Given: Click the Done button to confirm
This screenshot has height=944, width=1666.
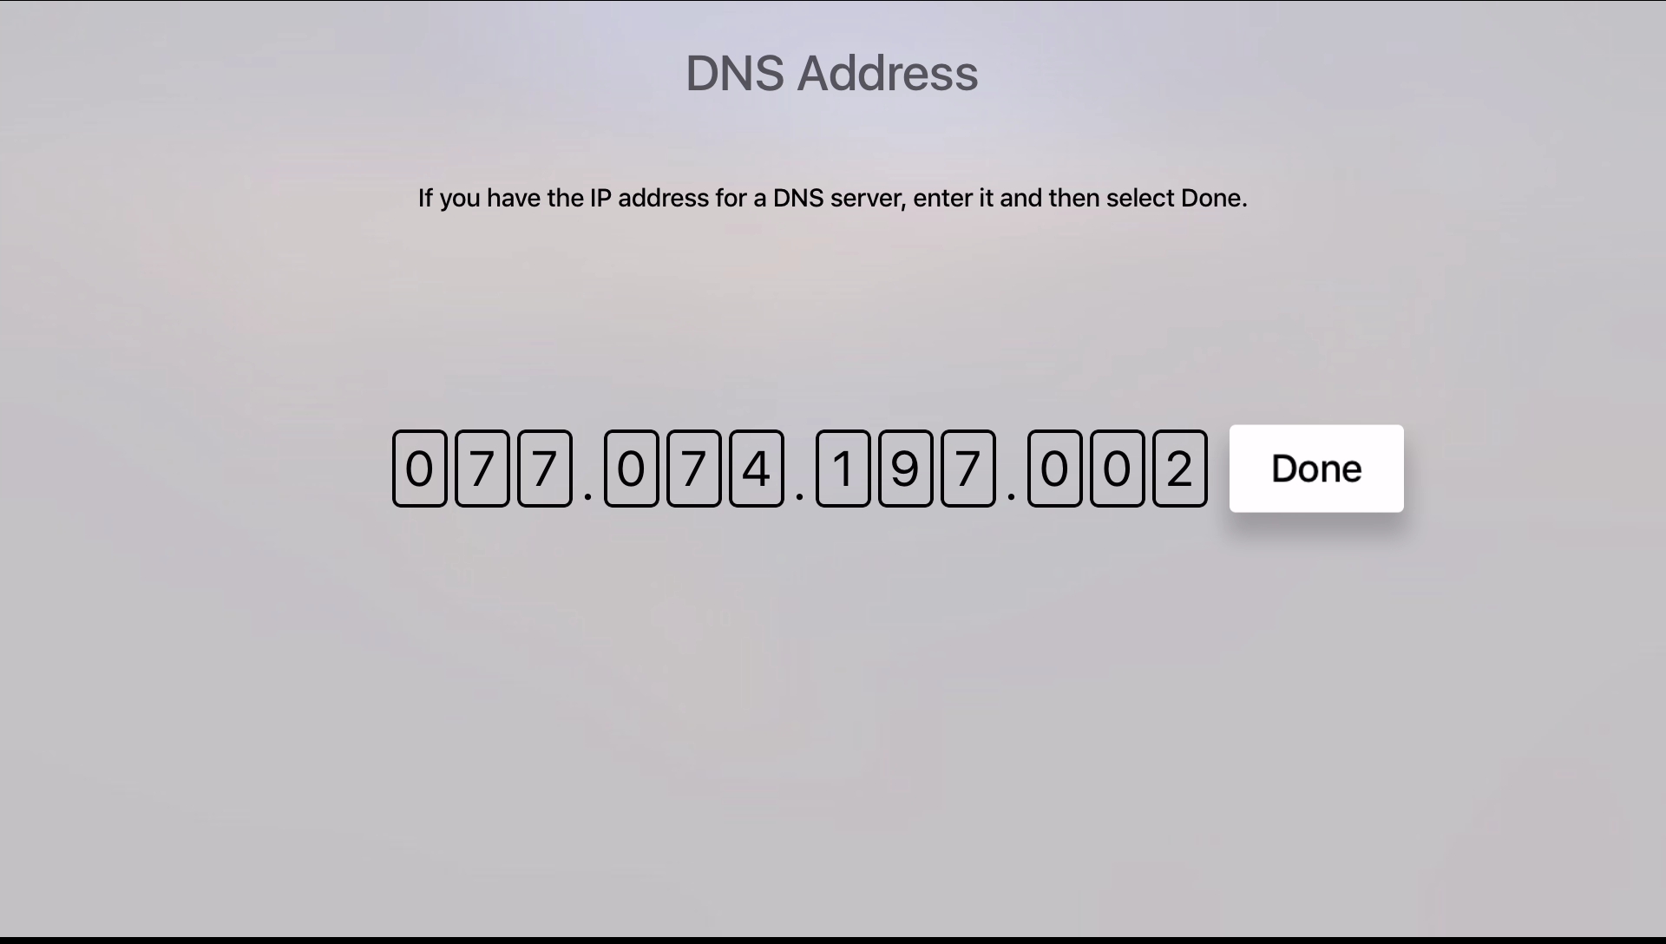Looking at the screenshot, I should (x=1315, y=467).
